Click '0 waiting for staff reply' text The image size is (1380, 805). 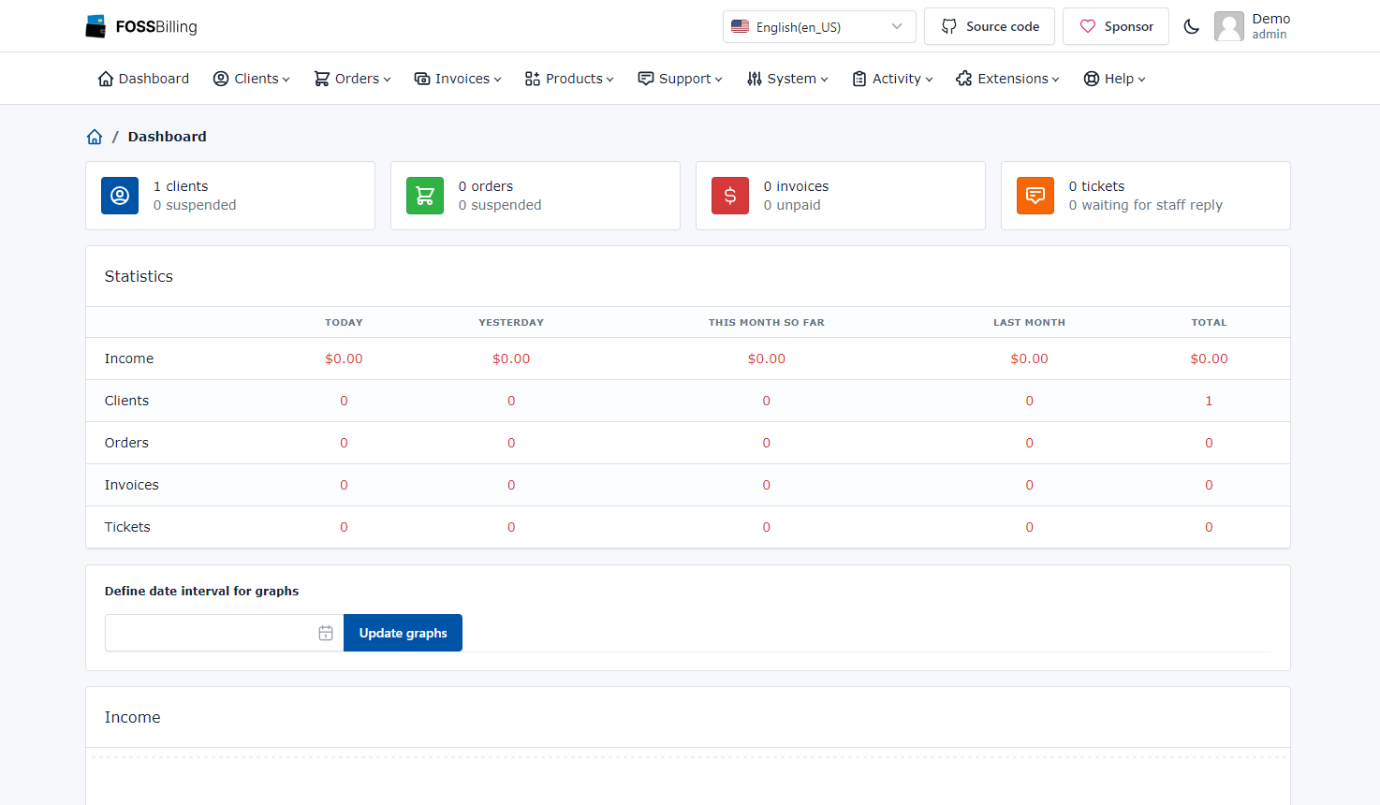[x=1146, y=205]
